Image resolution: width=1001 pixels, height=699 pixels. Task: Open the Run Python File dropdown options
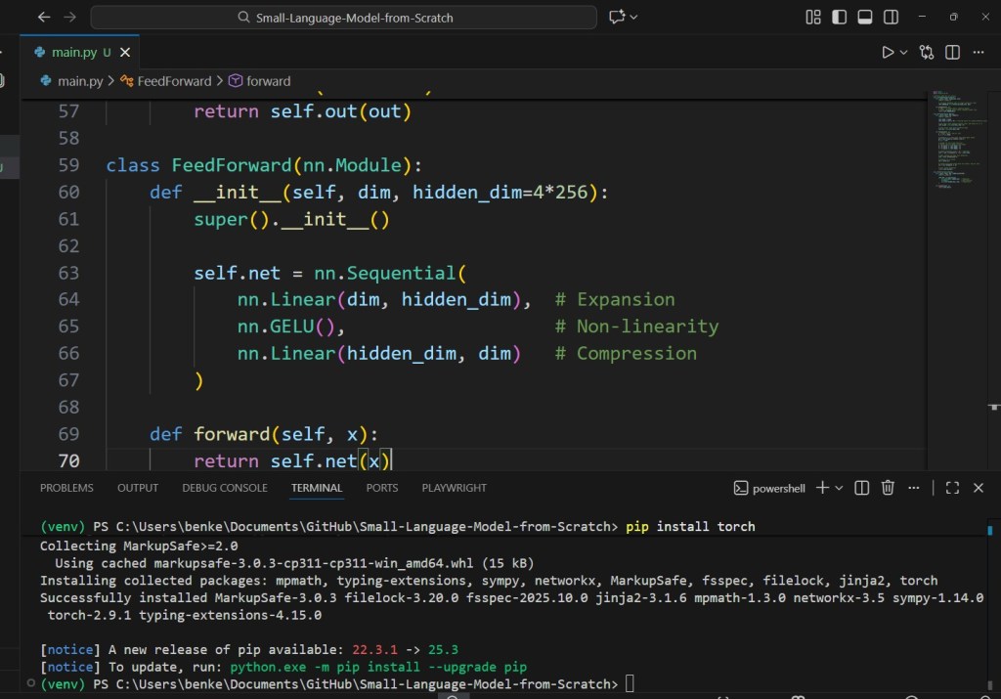[x=905, y=52]
